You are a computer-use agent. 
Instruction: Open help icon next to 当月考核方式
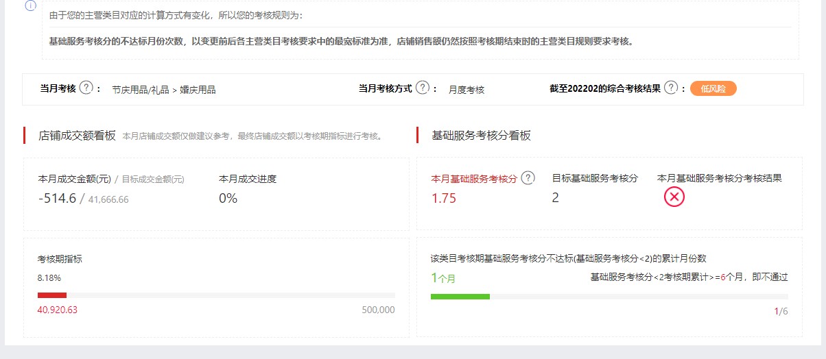pos(423,88)
